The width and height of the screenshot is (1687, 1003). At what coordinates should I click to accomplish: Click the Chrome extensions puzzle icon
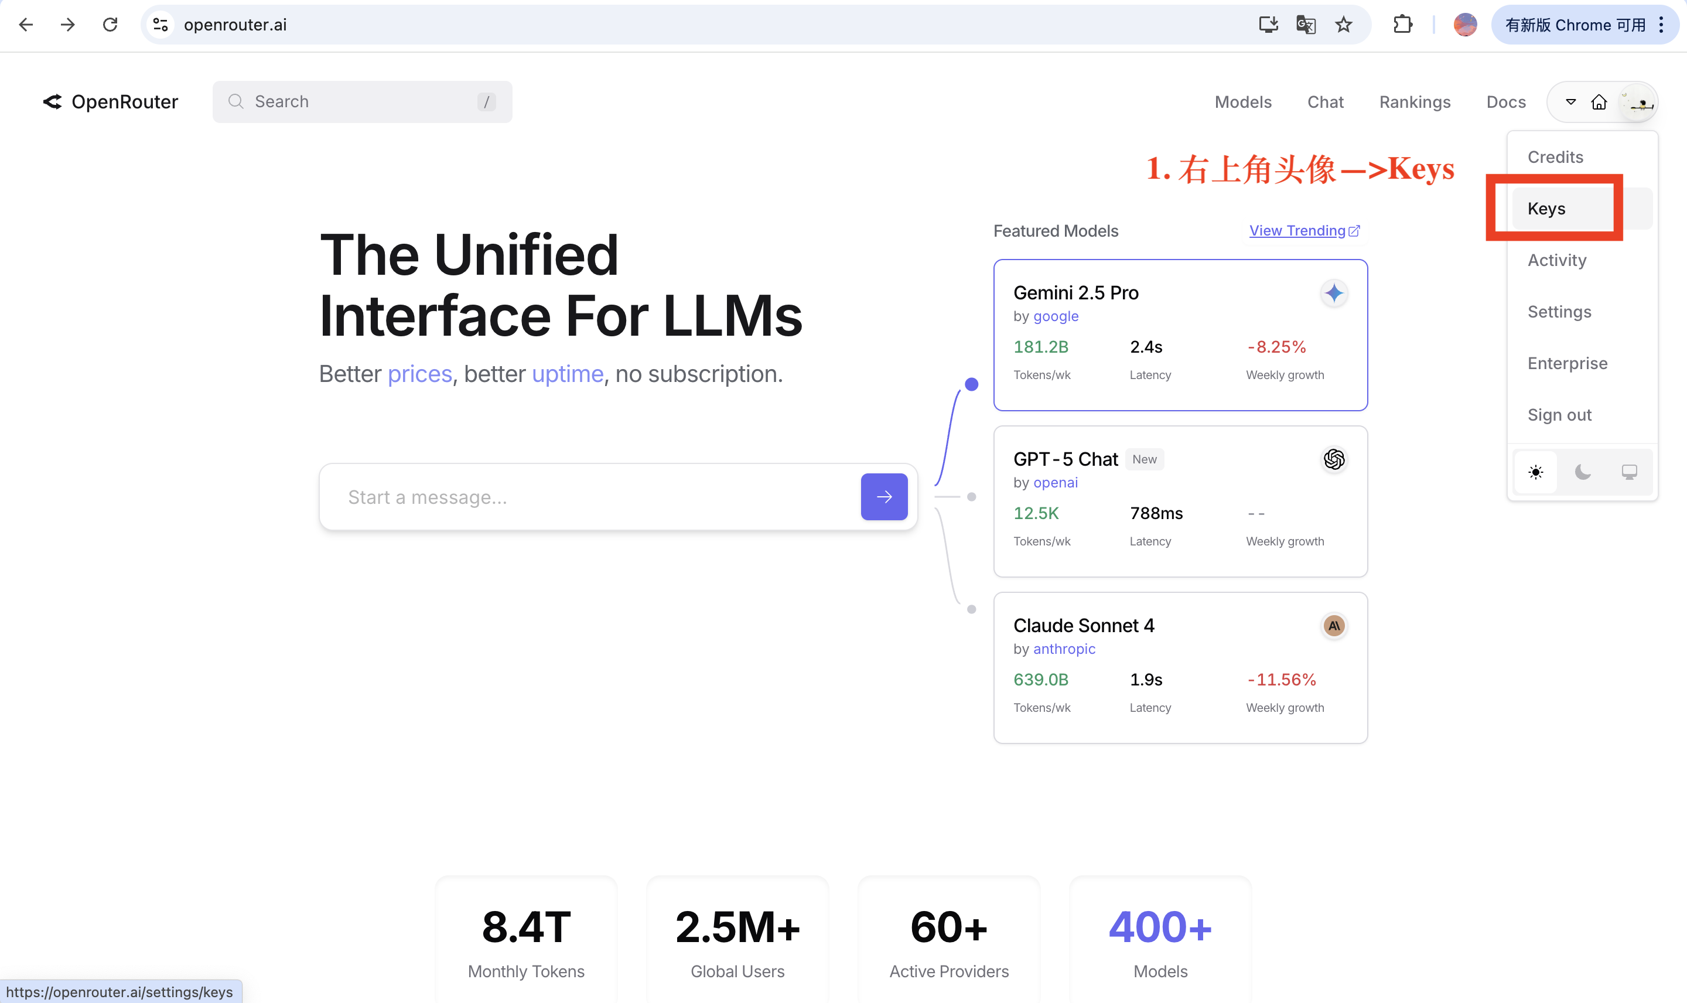(1402, 25)
